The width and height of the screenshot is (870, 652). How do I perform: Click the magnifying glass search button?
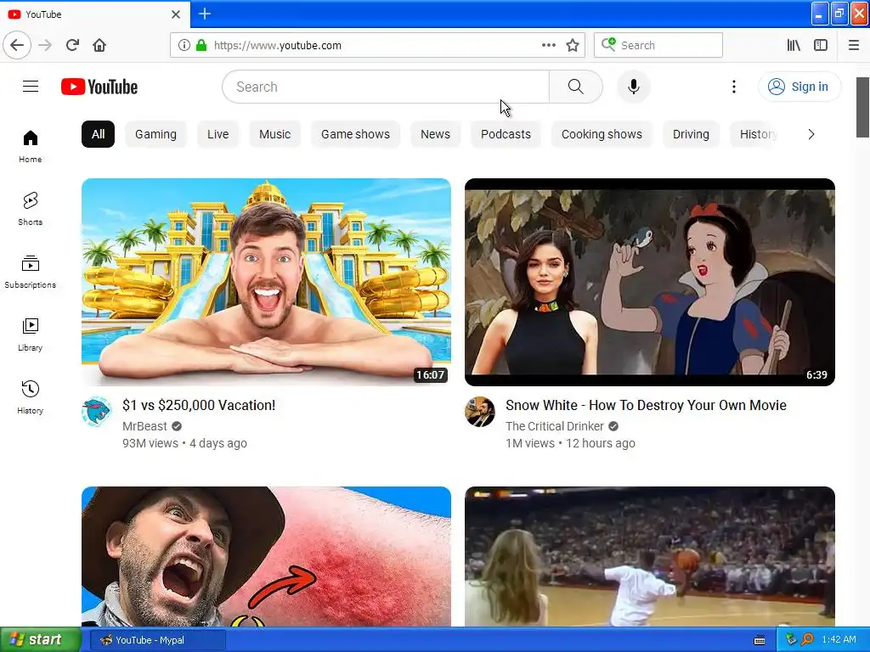pyautogui.click(x=575, y=87)
